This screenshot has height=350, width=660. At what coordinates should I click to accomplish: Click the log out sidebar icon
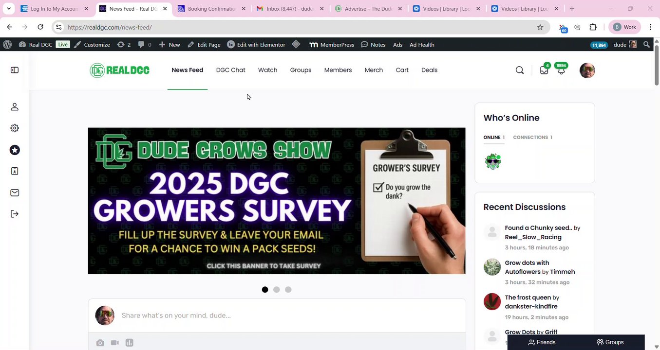[15, 214]
